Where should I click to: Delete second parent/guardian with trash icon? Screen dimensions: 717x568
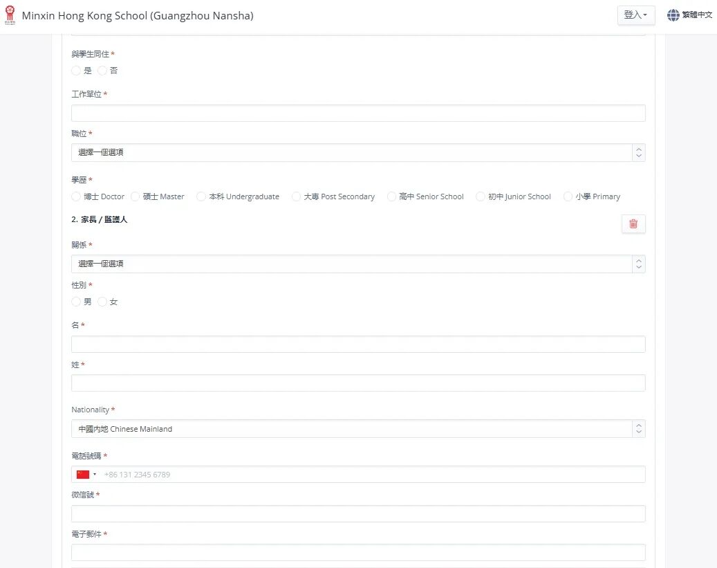pyautogui.click(x=633, y=223)
